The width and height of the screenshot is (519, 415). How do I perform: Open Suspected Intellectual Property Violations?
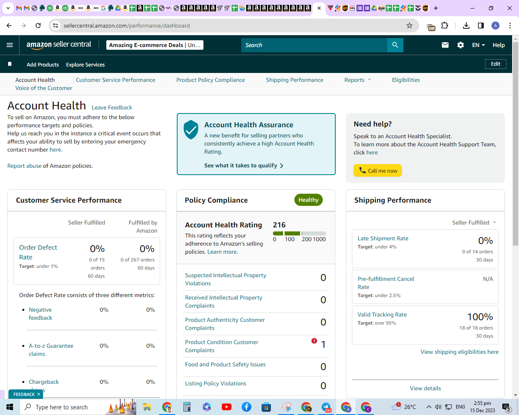click(x=225, y=279)
